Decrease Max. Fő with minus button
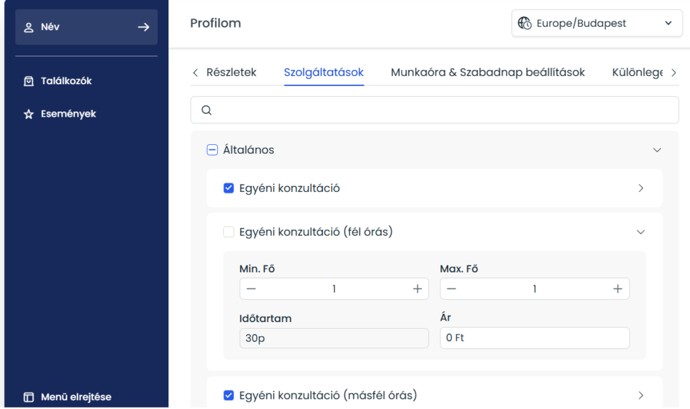The height and width of the screenshot is (409, 690). click(x=451, y=289)
